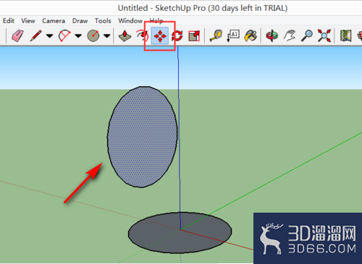The height and width of the screenshot is (264, 362).
Task: Open the Window menu
Action: tap(130, 21)
